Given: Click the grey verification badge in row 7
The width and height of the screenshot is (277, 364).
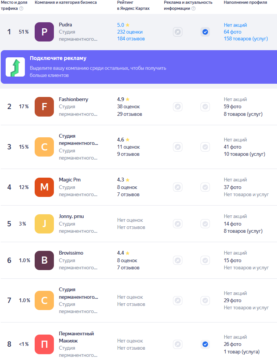Looking at the screenshot, I should click(205, 300).
